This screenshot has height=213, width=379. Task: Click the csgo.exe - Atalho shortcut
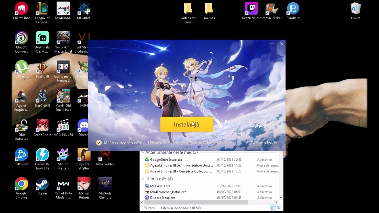(x=84, y=159)
